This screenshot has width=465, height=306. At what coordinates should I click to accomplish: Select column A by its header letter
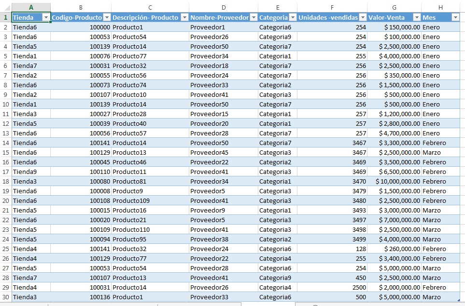point(31,7)
